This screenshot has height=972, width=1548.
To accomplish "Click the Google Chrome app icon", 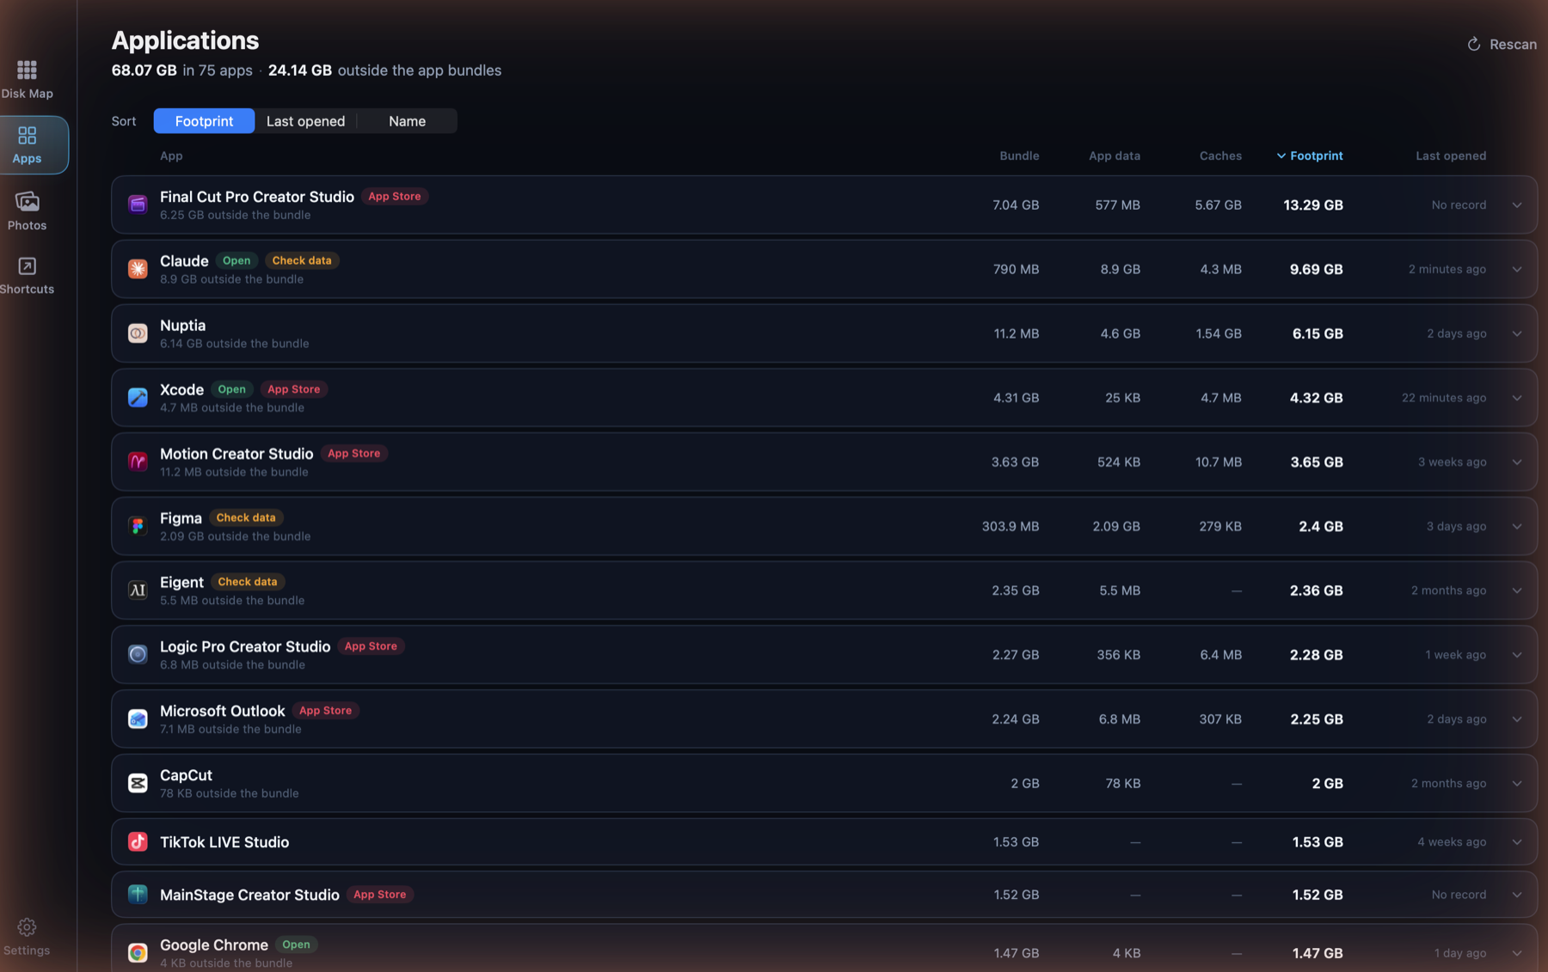I will (x=138, y=953).
